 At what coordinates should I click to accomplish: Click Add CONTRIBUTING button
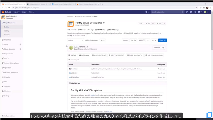[x=116, y=56]
